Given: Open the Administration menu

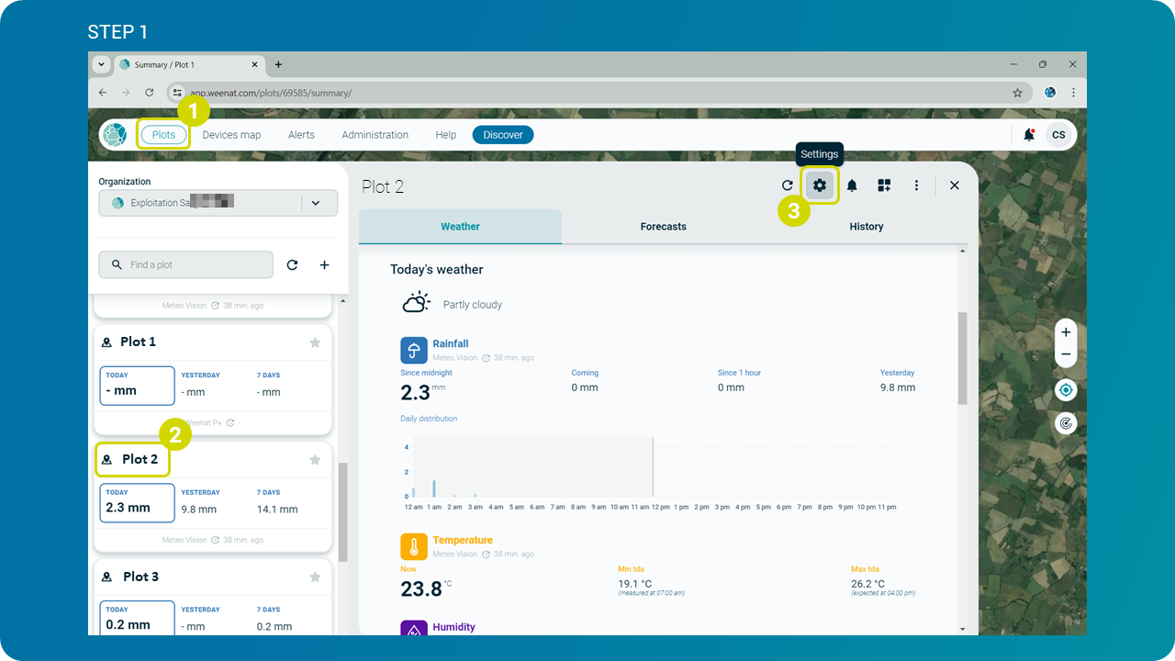Looking at the screenshot, I should pyautogui.click(x=375, y=135).
